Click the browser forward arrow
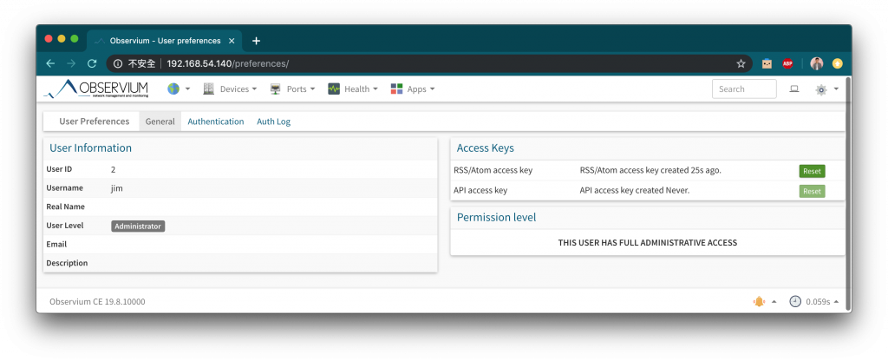Viewport: 888px width, 361px height. (x=71, y=63)
